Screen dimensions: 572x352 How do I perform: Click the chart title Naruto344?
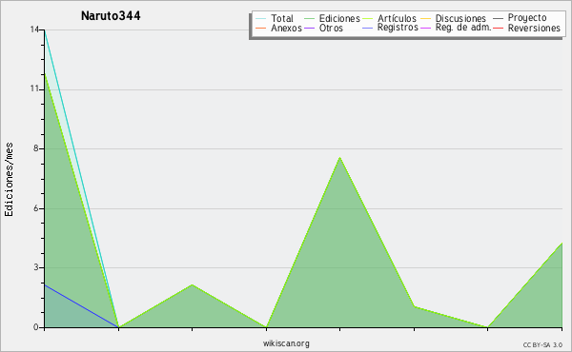(x=111, y=16)
